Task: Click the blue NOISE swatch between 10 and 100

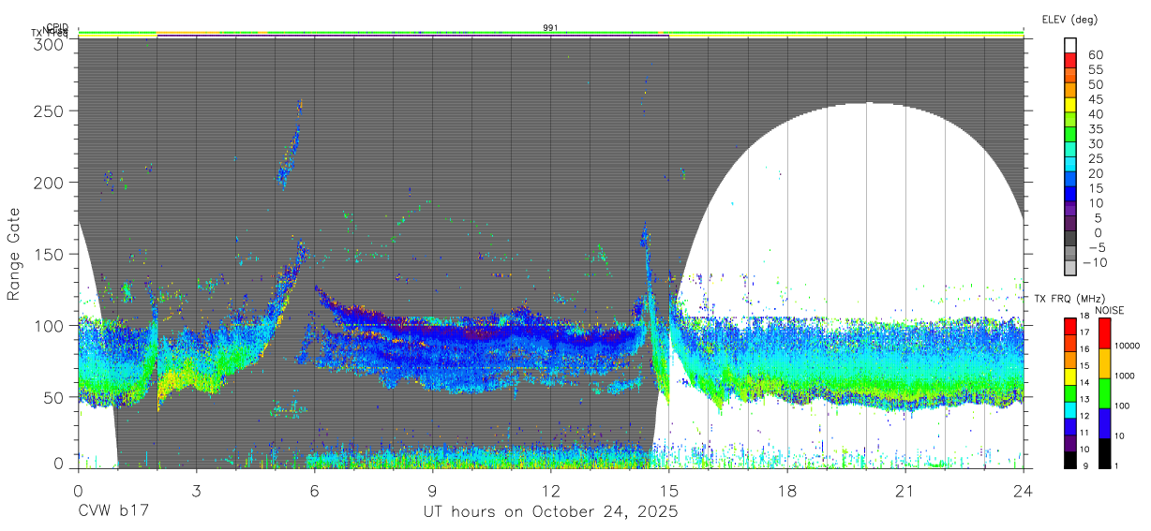Action: click(1105, 422)
